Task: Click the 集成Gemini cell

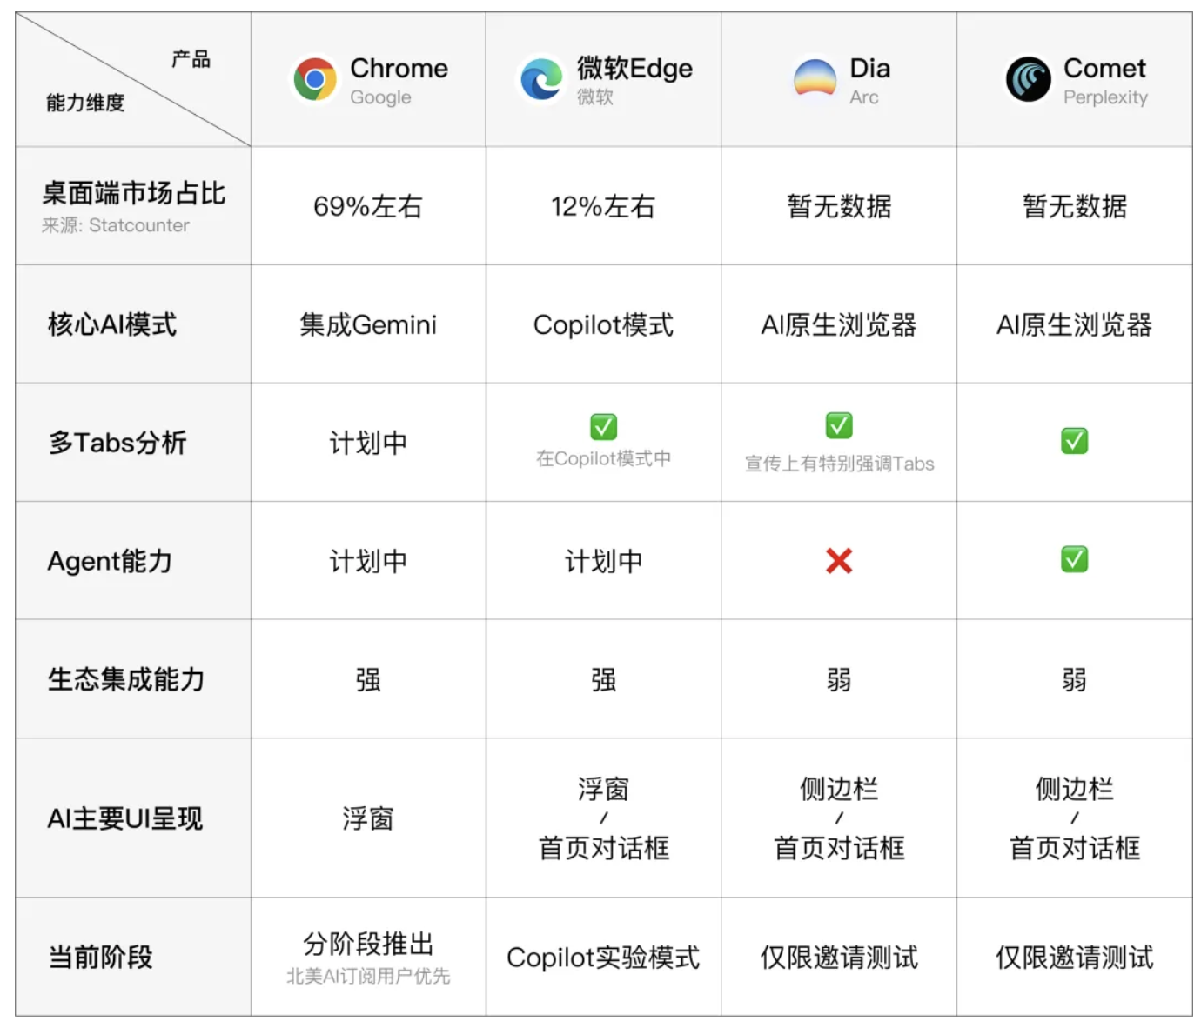Action: (368, 324)
